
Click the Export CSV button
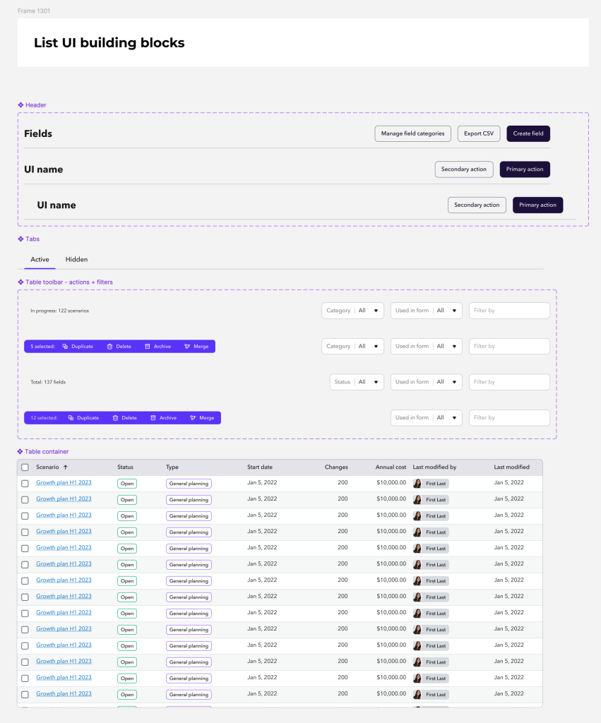pos(479,133)
